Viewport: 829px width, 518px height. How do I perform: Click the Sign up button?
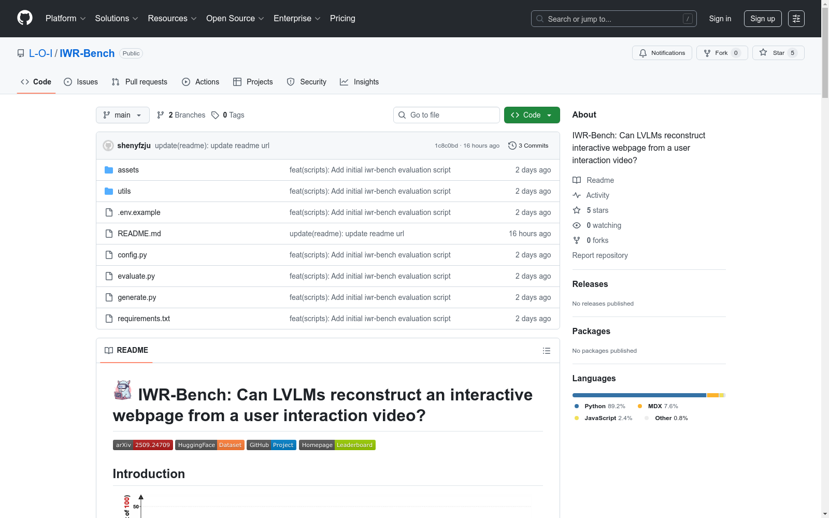tap(763, 19)
